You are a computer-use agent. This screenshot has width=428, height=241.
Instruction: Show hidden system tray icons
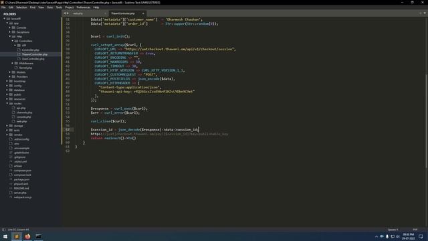tap(377, 236)
